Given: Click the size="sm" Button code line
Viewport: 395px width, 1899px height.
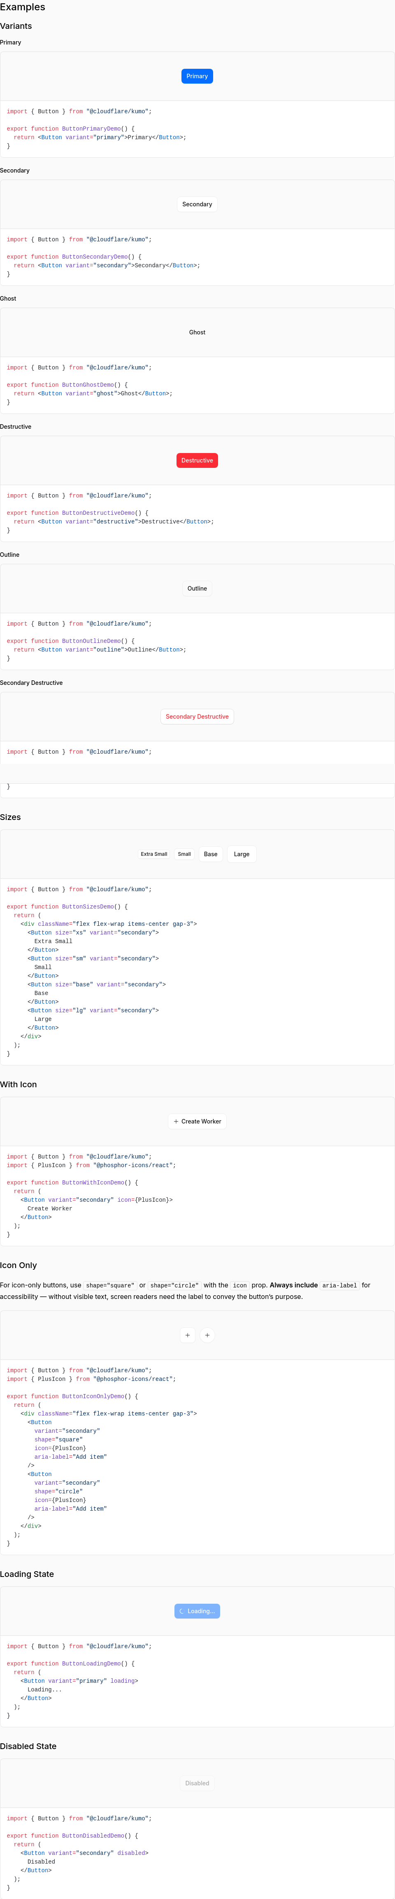Looking at the screenshot, I should [x=93, y=958].
